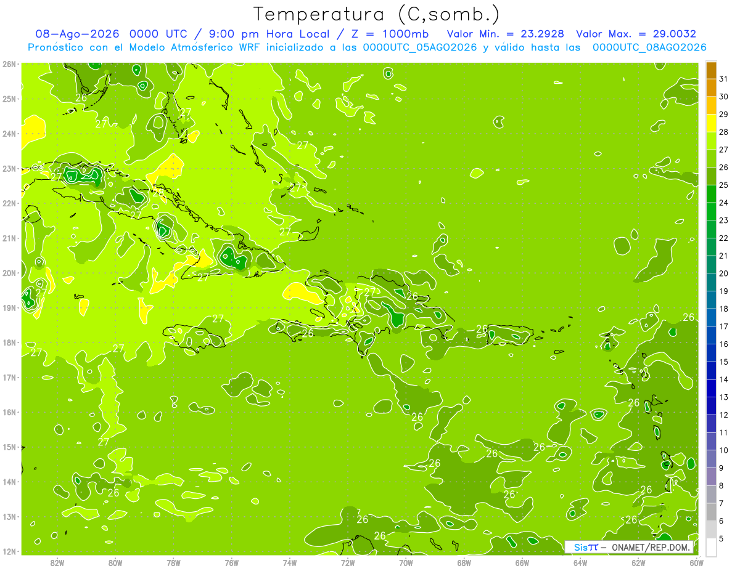Image resolution: width=740 pixels, height=571 pixels.
Task: Click the longitude axis label "66W"
Action: 522,562
